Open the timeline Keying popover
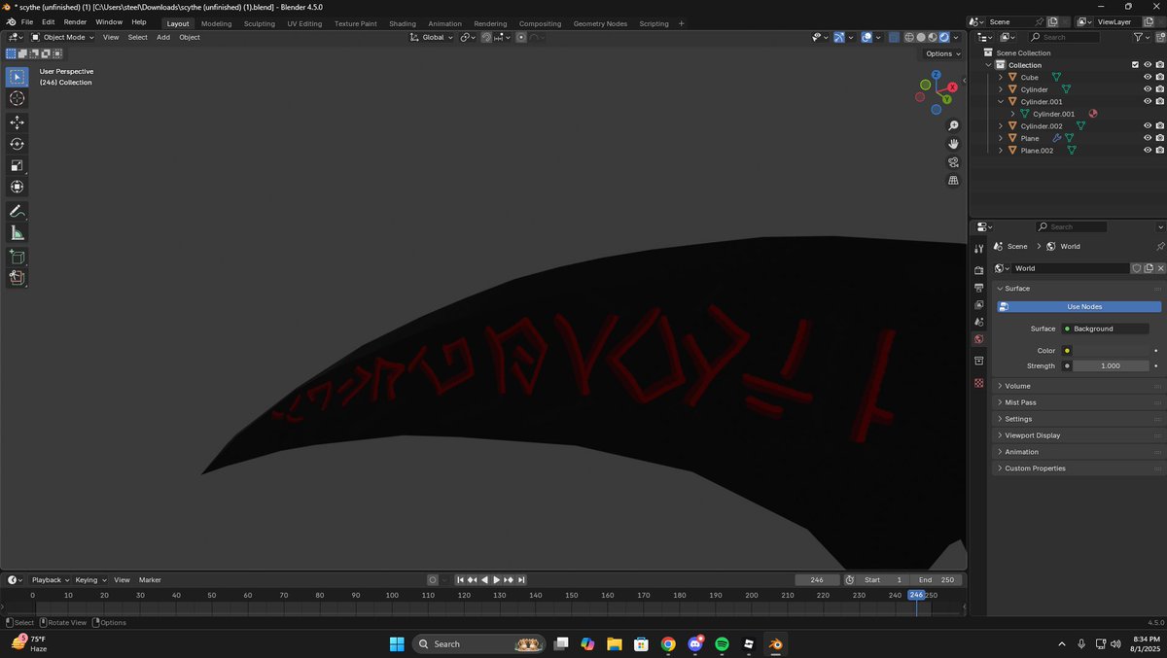 click(90, 580)
